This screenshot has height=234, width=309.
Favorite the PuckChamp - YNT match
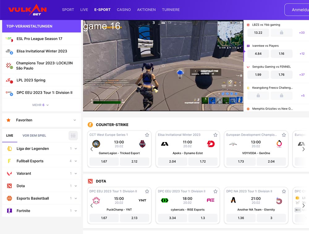pyautogui.click(x=147, y=191)
